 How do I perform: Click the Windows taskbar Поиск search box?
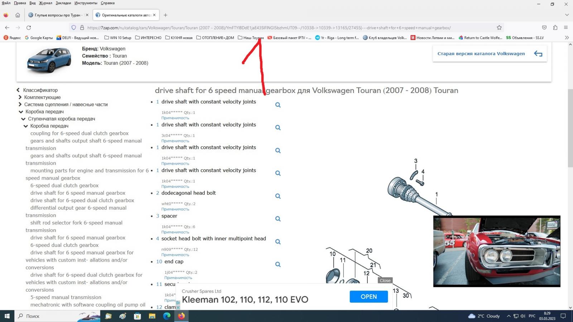57,316
